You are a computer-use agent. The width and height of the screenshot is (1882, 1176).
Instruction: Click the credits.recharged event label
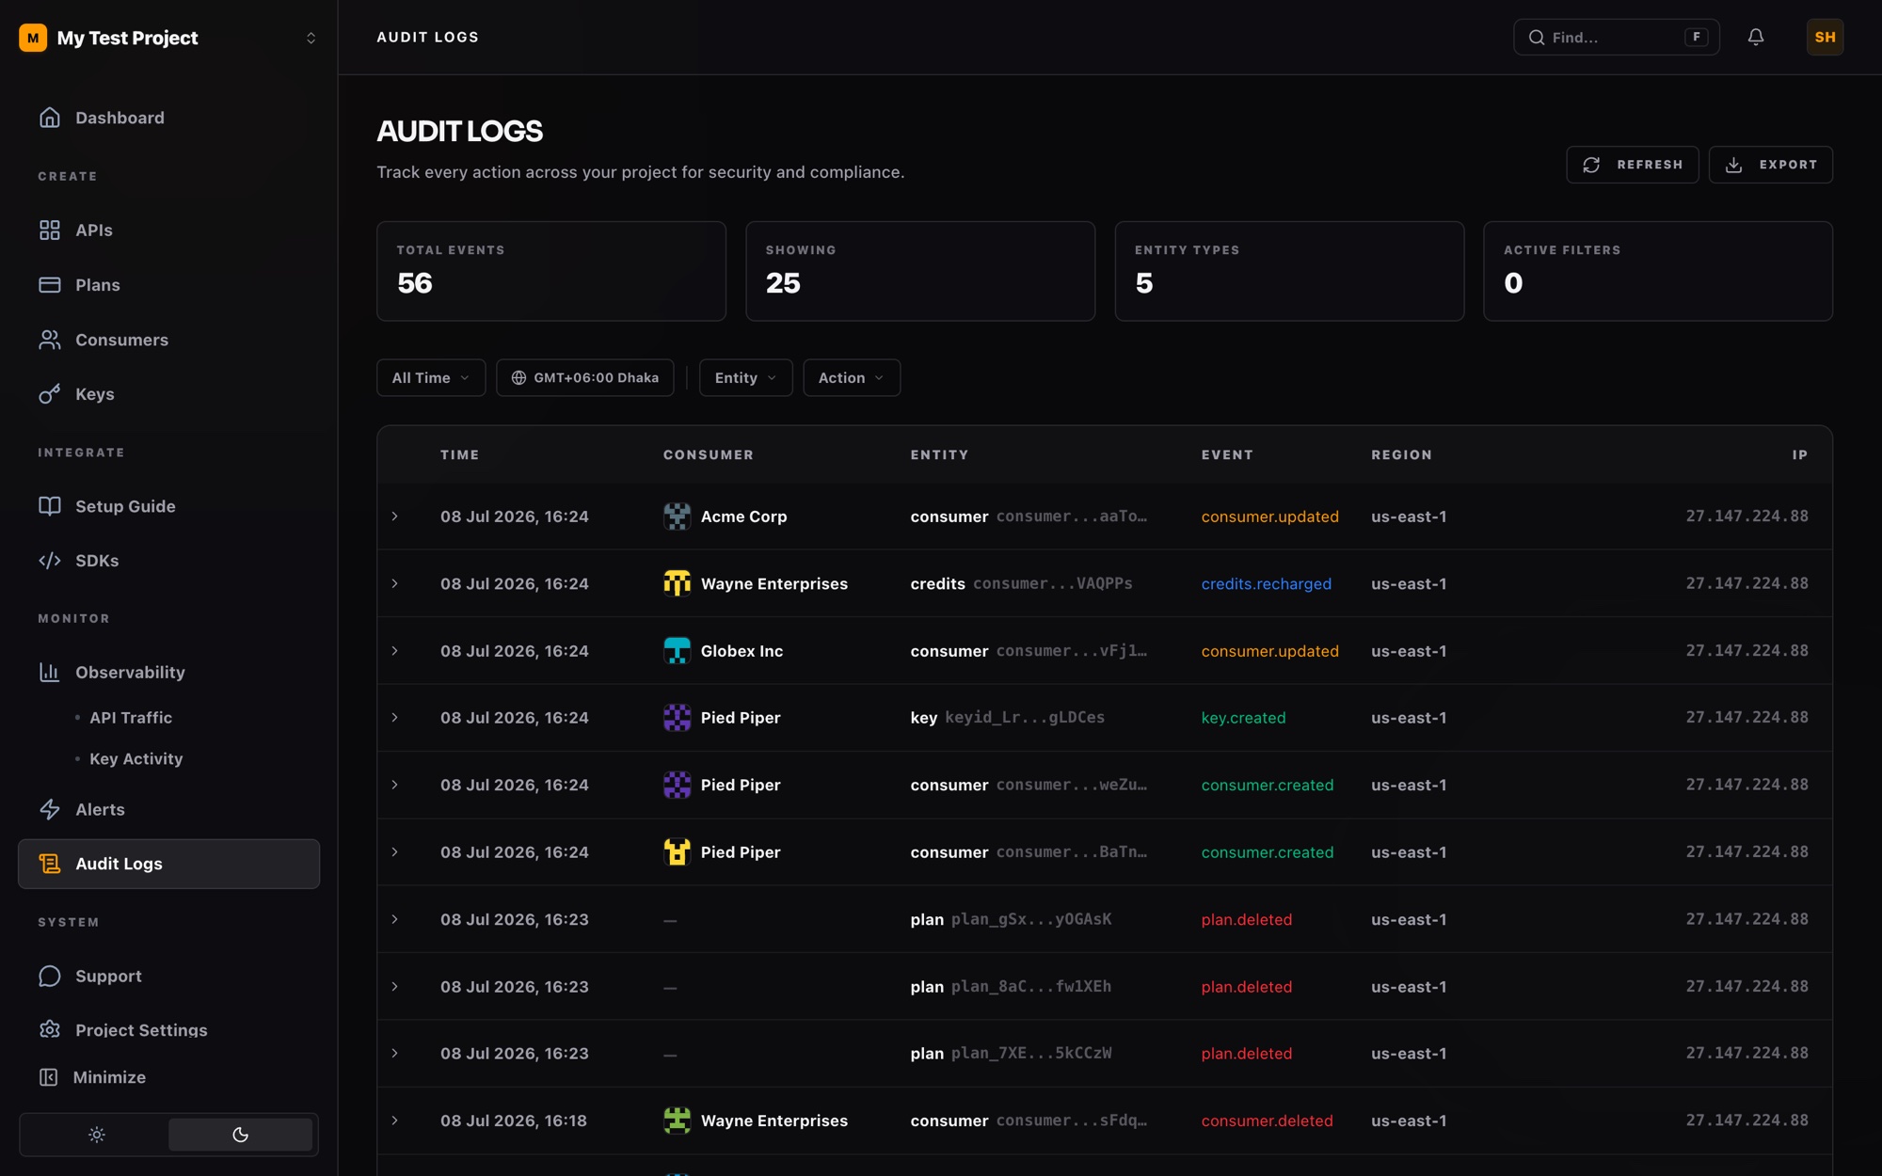1266,583
